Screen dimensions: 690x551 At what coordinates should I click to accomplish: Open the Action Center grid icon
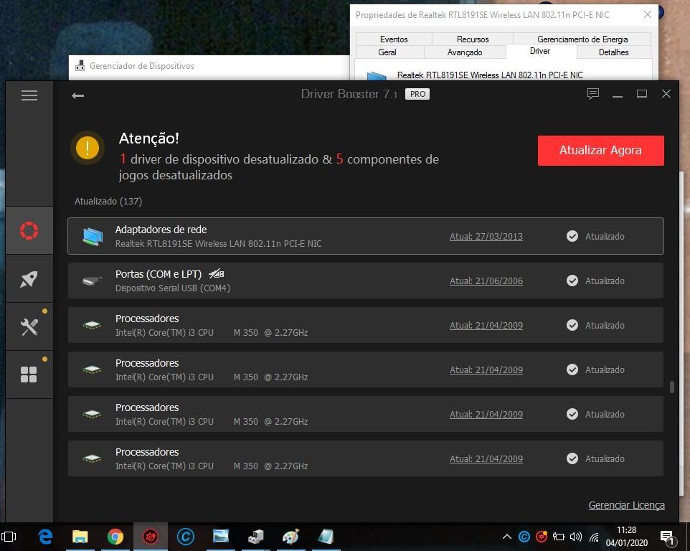(x=29, y=375)
